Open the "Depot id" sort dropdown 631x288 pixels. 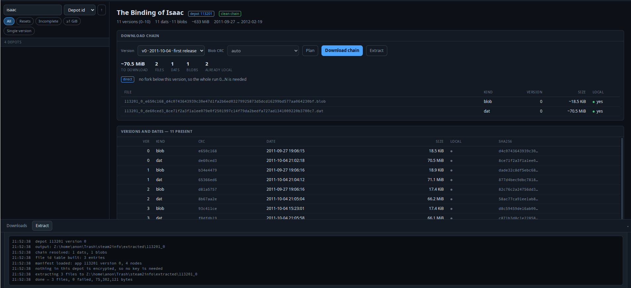[80, 10]
